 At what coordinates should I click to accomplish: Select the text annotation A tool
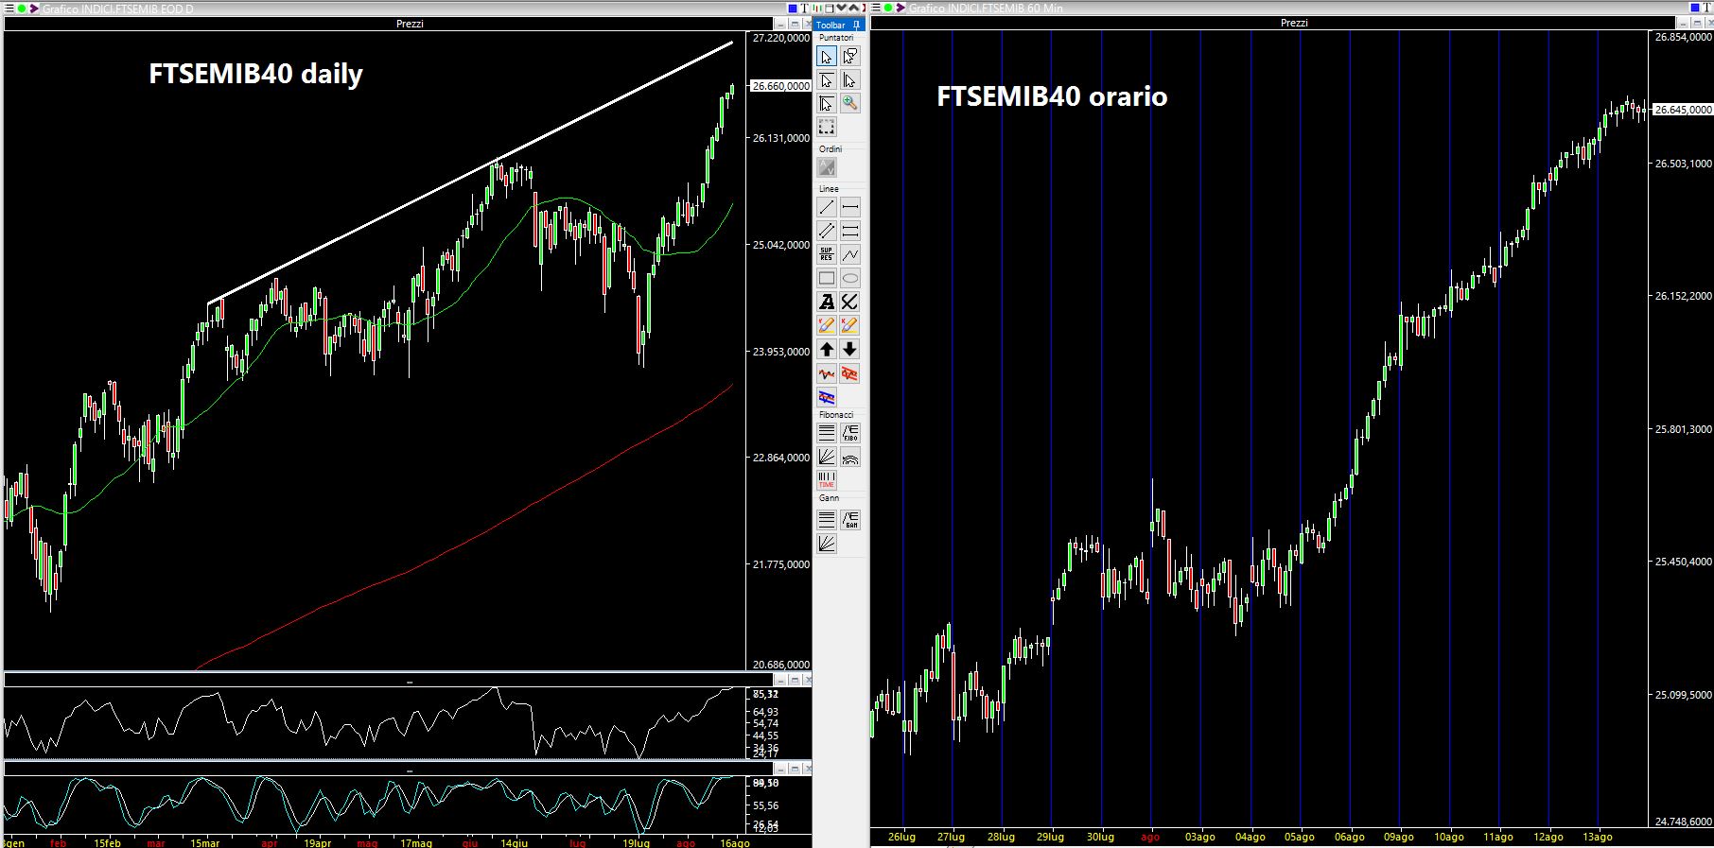pos(827,302)
